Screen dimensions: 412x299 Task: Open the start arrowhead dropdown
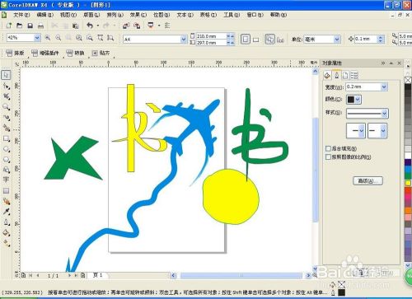pyautogui.click(x=362, y=131)
